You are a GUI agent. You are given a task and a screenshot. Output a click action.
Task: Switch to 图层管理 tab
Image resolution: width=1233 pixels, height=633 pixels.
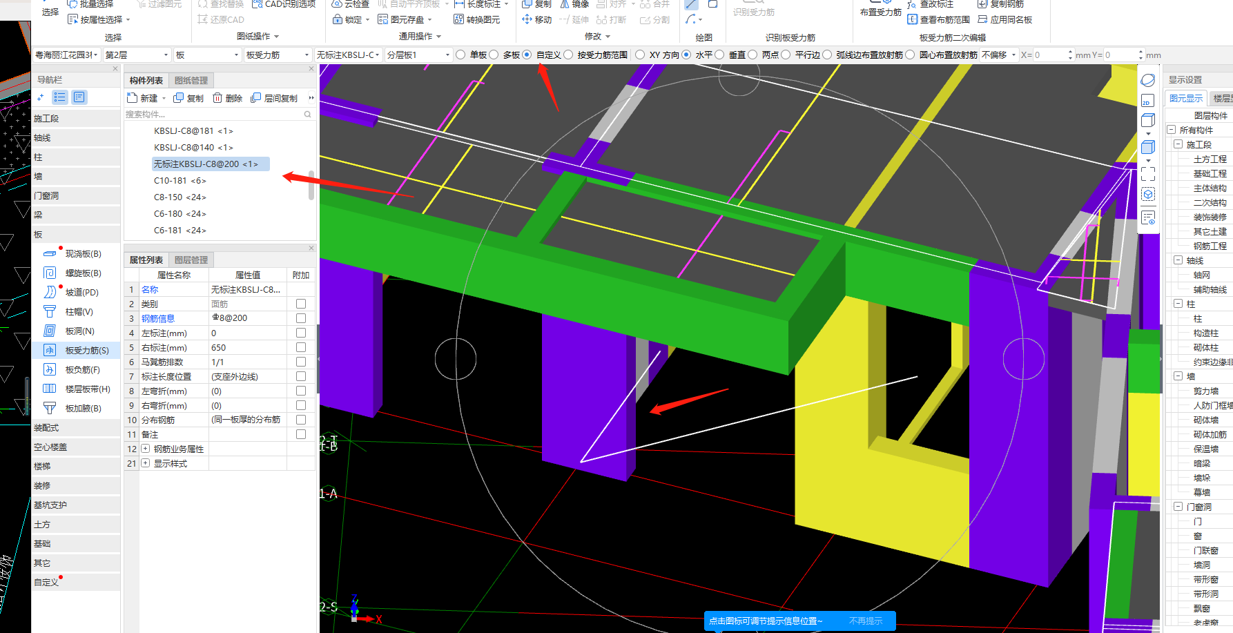click(191, 260)
